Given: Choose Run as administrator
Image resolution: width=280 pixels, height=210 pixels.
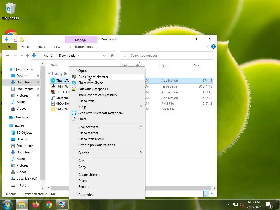Looking at the screenshot, I should pyautogui.click(x=93, y=77).
